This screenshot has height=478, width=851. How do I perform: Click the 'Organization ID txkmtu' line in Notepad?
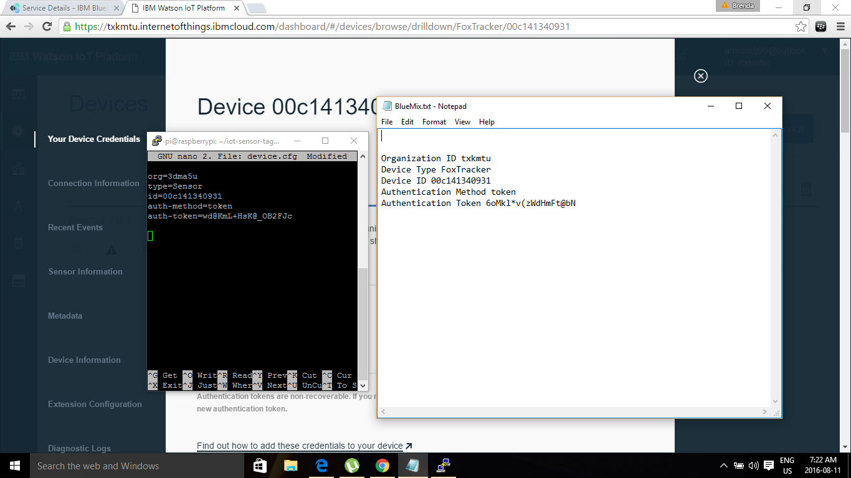tap(436, 158)
